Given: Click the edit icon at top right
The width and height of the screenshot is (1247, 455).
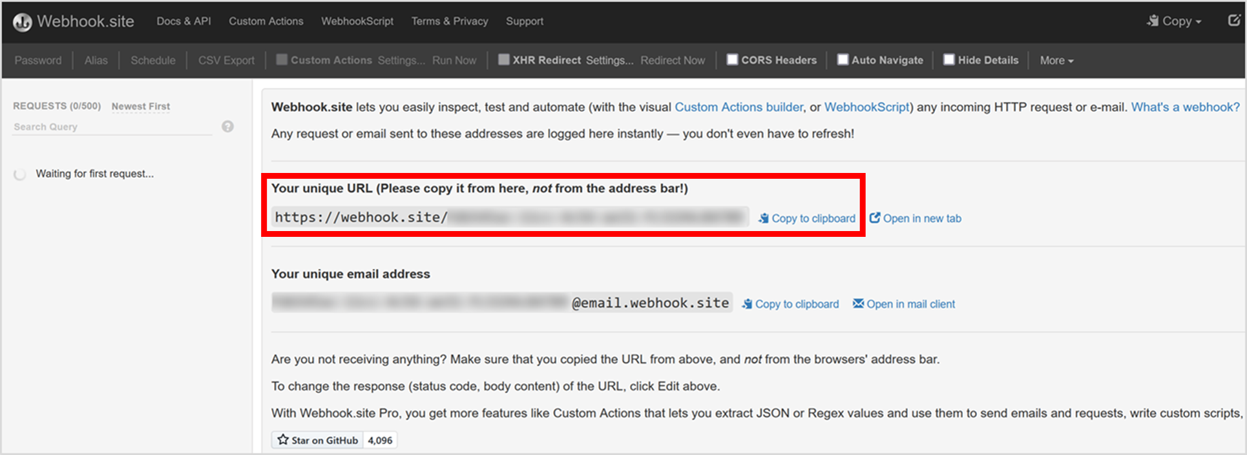Looking at the screenshot, I should click(x=1233, y=21).
